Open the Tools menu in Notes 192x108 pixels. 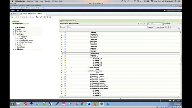tap(33, 8)
